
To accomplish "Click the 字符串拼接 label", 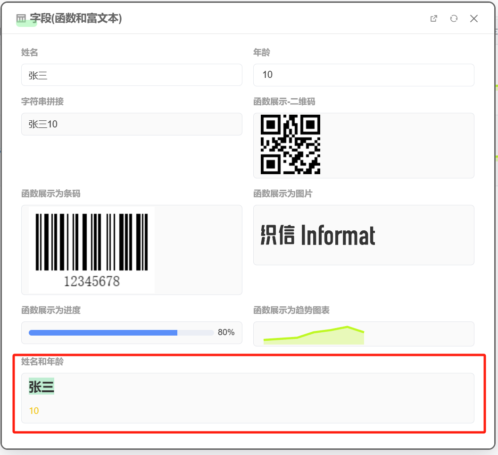I will (42, 101).
